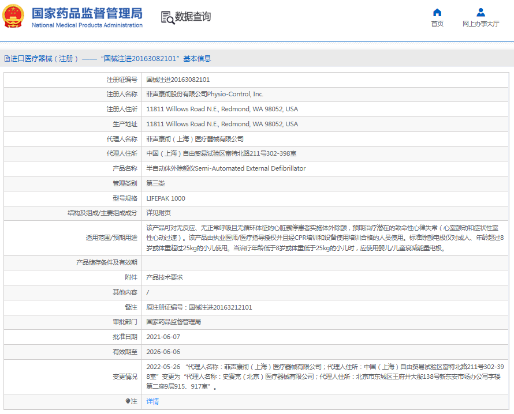The height and width of the screenshot is (414, 514).
Task: Open 网上办事大厅 text link
Action: pos(481,24)
